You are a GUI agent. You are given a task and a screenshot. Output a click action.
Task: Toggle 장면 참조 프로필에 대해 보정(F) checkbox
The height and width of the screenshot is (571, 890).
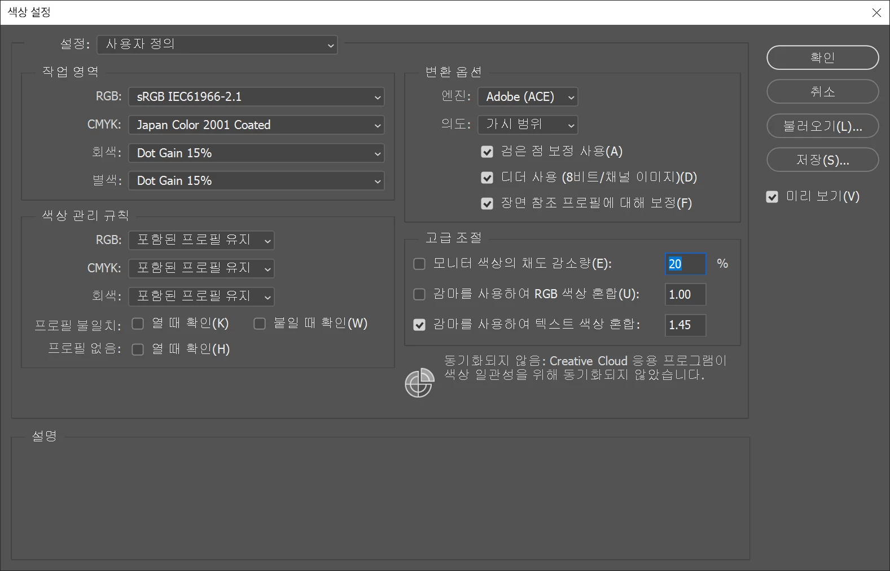(487, 203)
